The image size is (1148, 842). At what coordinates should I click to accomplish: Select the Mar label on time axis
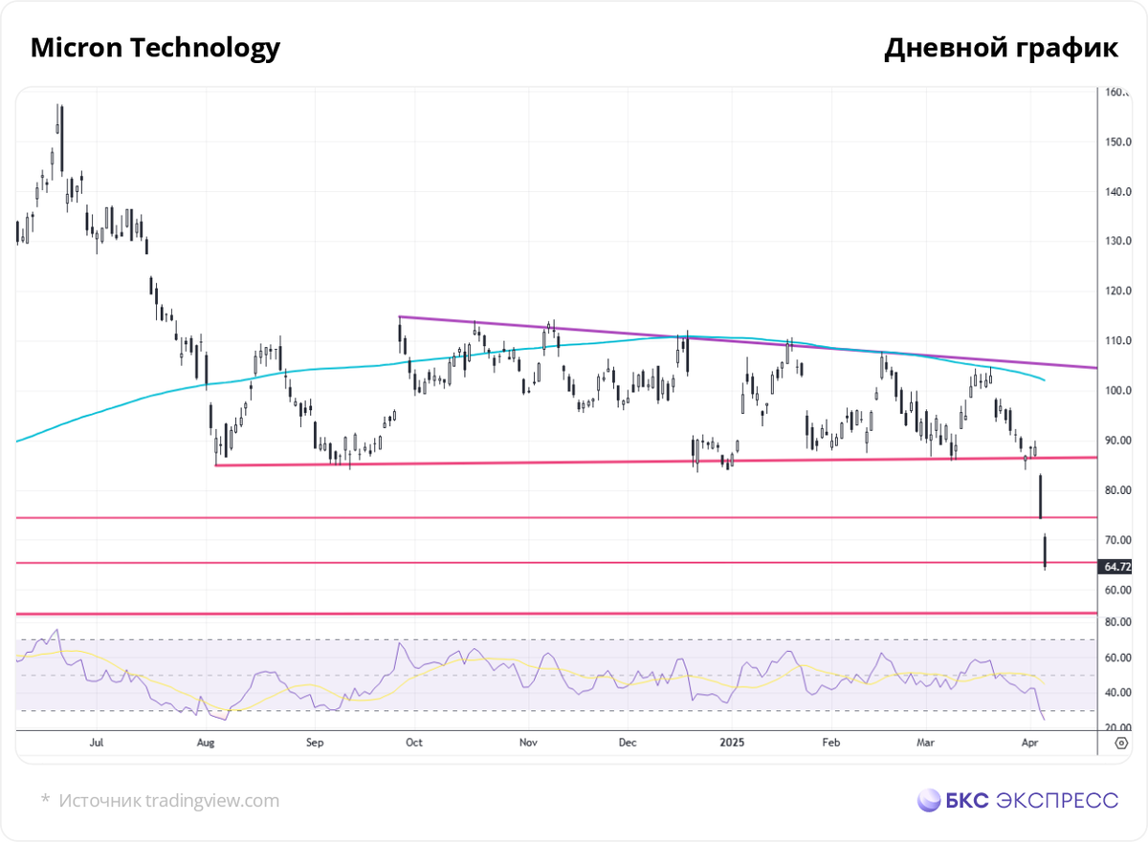pos(925,742)
